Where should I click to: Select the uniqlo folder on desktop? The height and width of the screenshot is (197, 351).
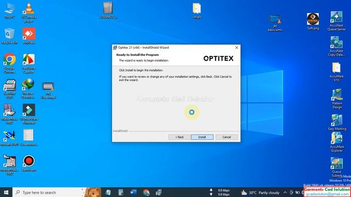(x=197, y=10)
